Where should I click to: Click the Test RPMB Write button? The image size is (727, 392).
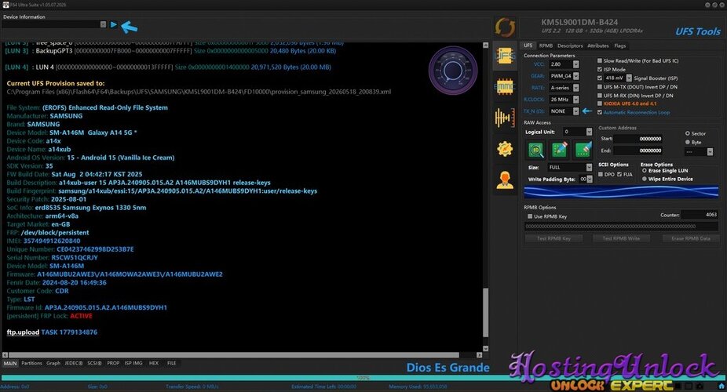(621, 238)
